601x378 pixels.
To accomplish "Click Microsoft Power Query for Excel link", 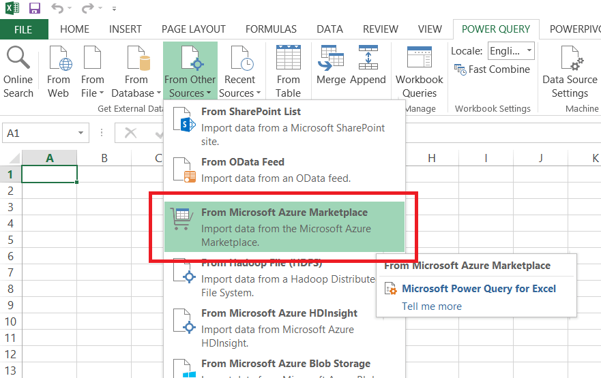I will coord(479,289).
